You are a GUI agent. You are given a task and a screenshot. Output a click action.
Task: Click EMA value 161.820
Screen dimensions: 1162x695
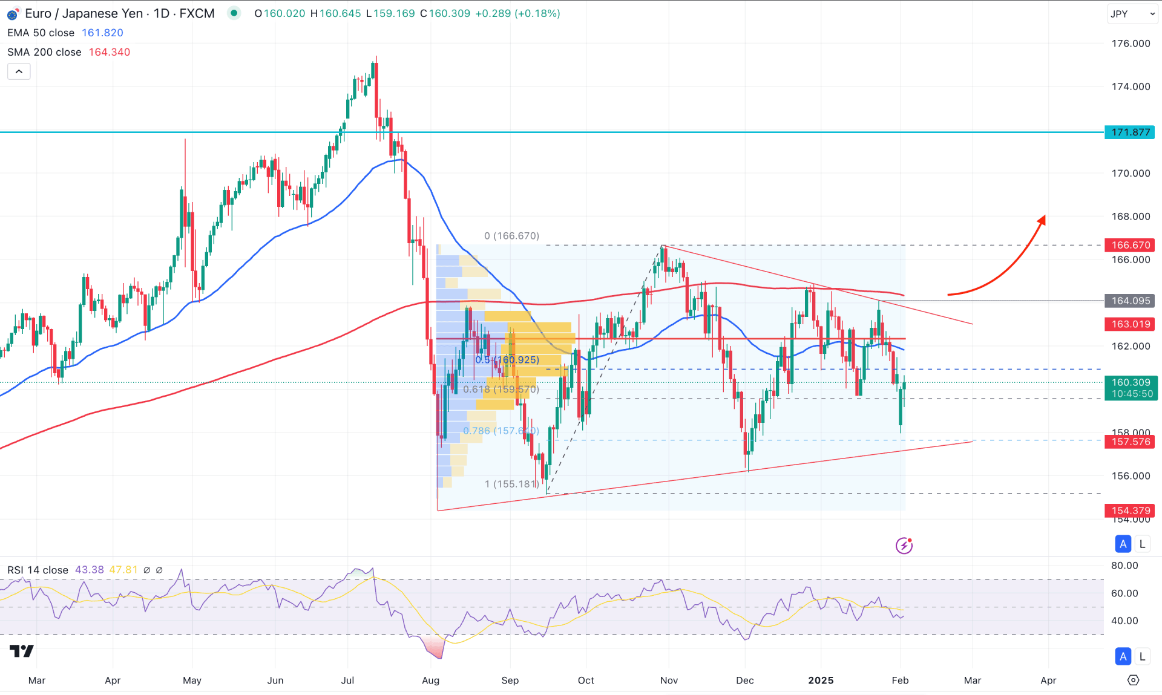point(102,33)
